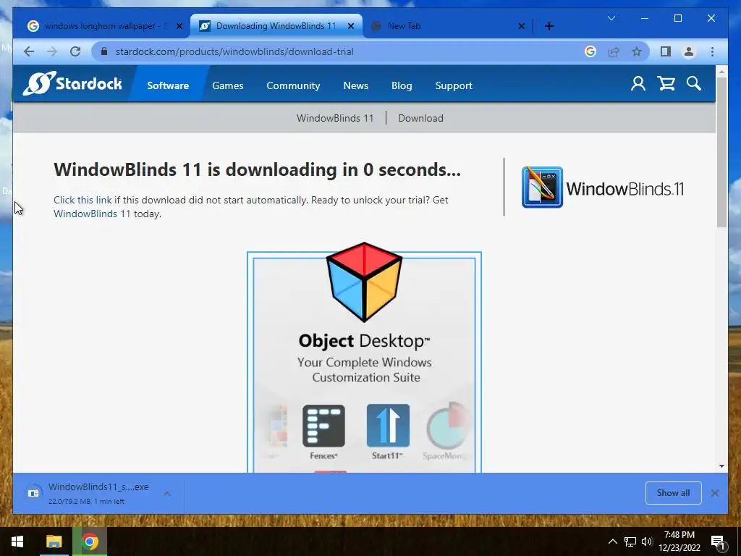This screenshot has width=741, height=556.
Task: Click the Show all downloads button
Action: tap(674, 493)
